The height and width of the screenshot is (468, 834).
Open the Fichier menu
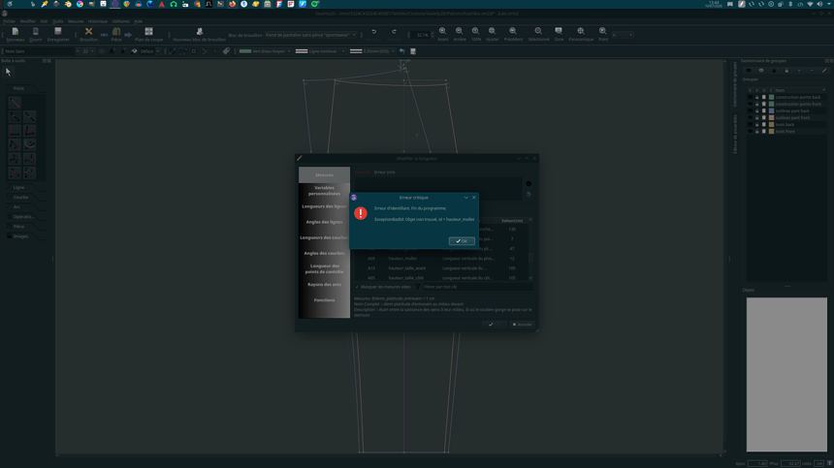(x=9, y=21)
